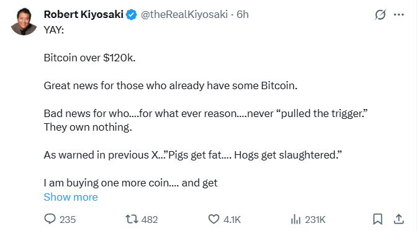Image resolution: width=419 pixels, height=231 pixels.
Task: Open the @theRealKiyosaki handle link
Action: point(184,14)
